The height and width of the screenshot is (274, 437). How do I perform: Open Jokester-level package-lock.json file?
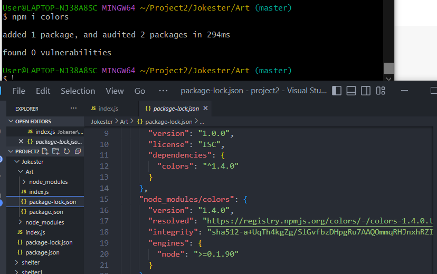tap(45, 242)
